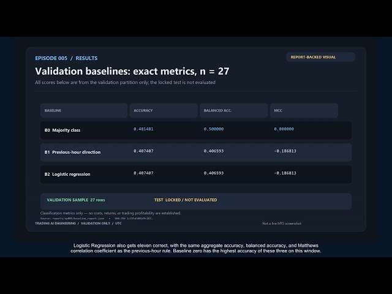Click the RESULTS breadcrumb label
392x294 pixels.
(x=86, y=58)
